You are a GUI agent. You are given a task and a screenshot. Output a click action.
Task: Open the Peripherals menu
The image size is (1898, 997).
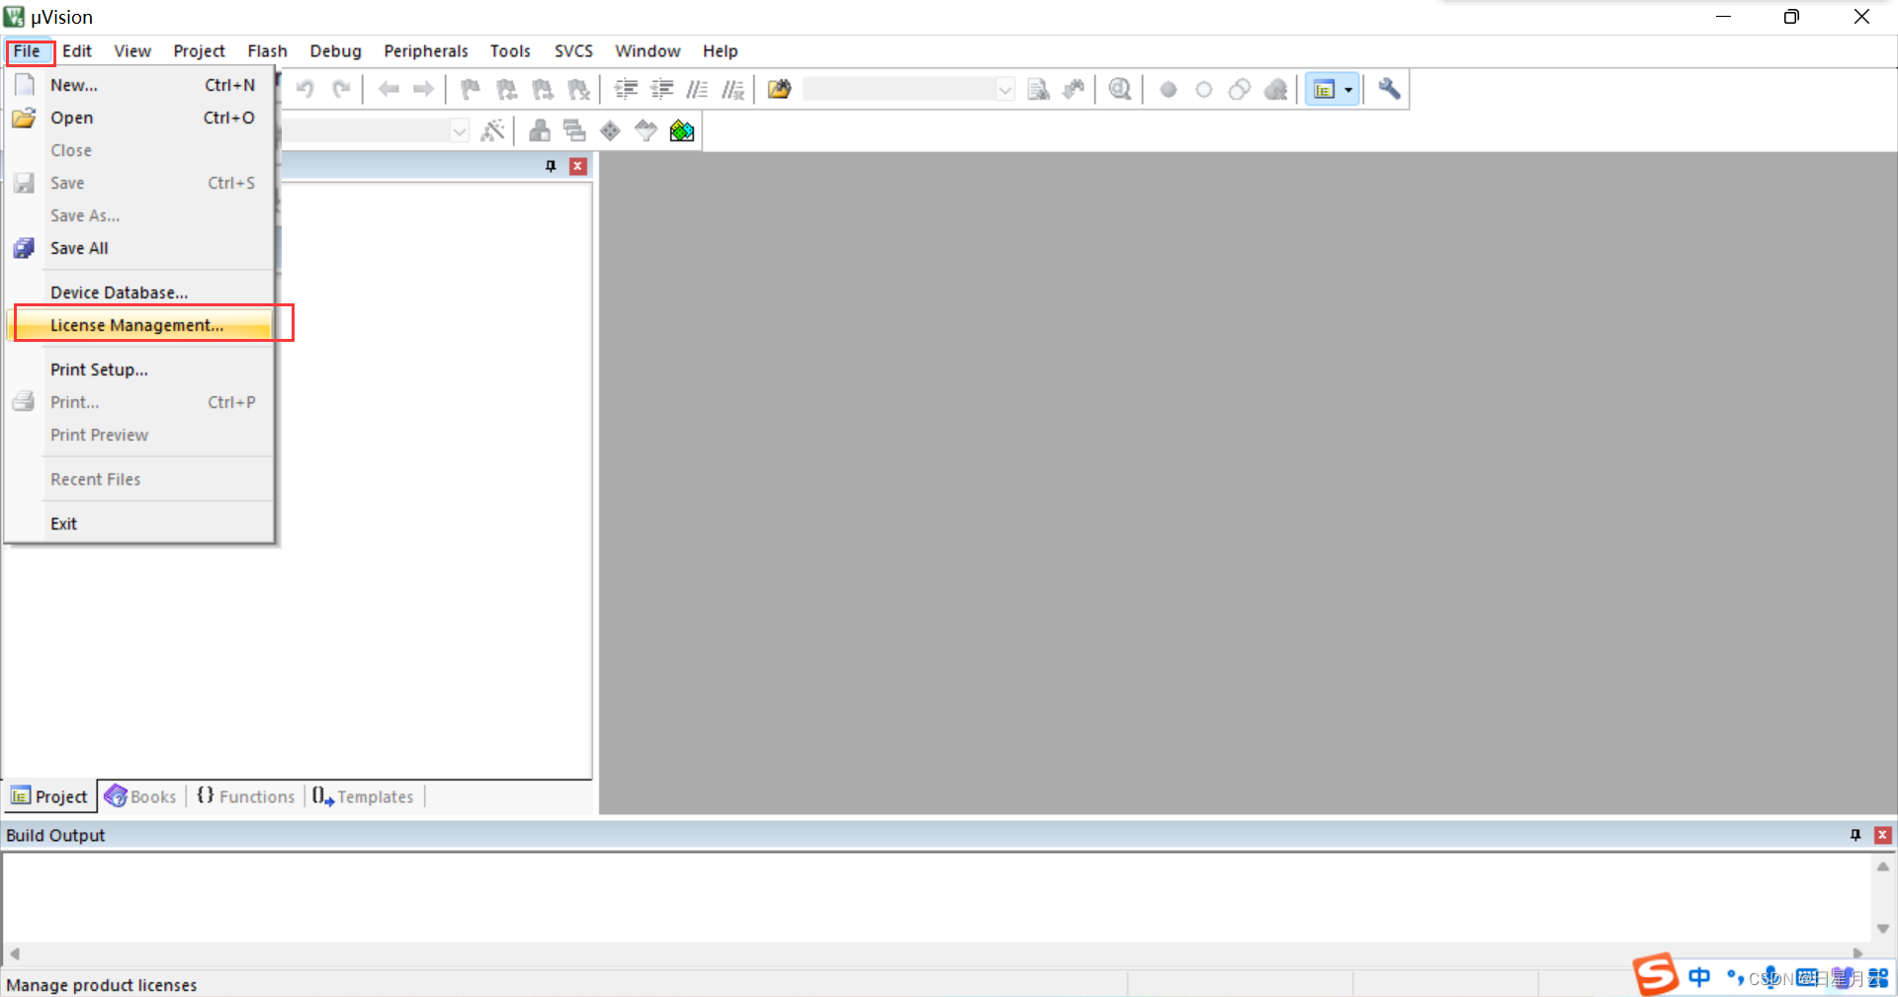426,51
